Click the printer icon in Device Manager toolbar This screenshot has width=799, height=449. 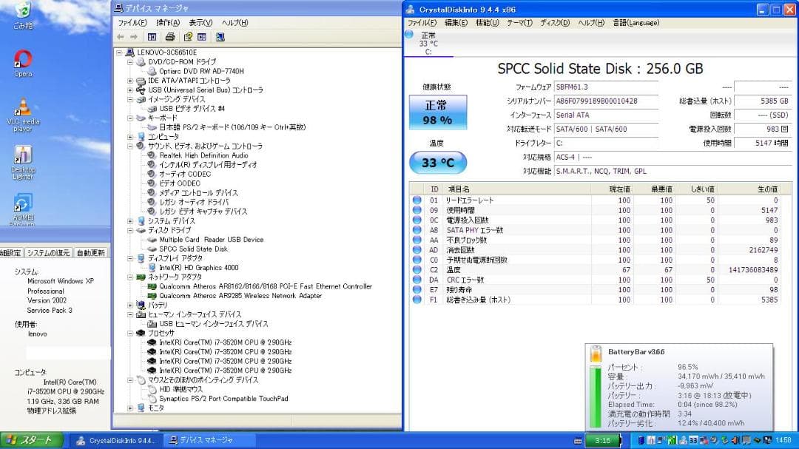click(x=170, y=37)
